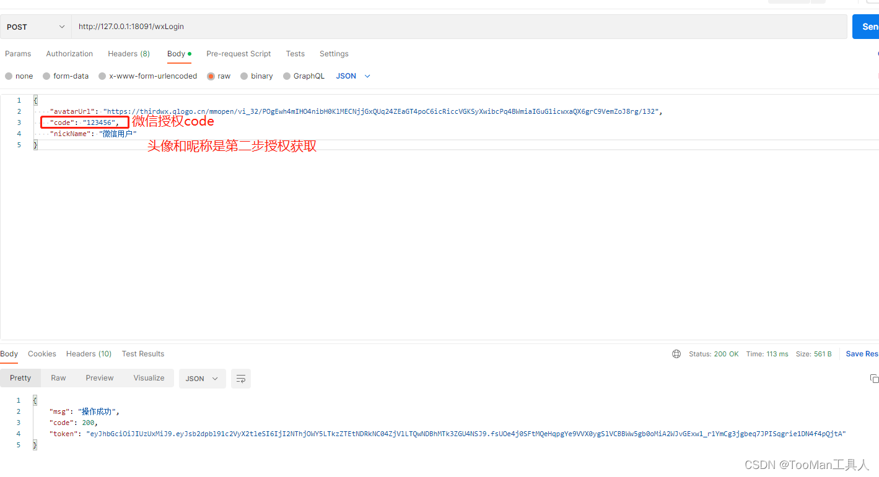Open the POST request method dropdown

(x=35, y=27)
